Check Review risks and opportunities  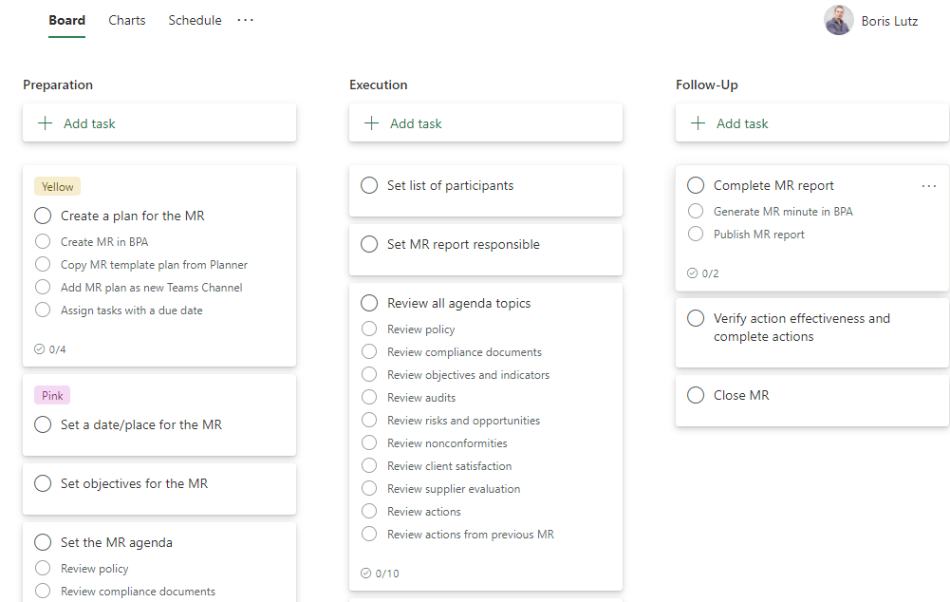pyautogui.click(x=369, y=420)
